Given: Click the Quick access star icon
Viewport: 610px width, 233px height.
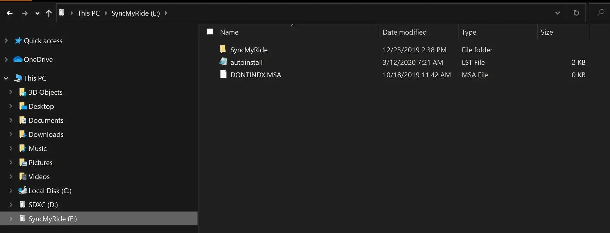Looking at the screenshot, I should click(18, 40).
